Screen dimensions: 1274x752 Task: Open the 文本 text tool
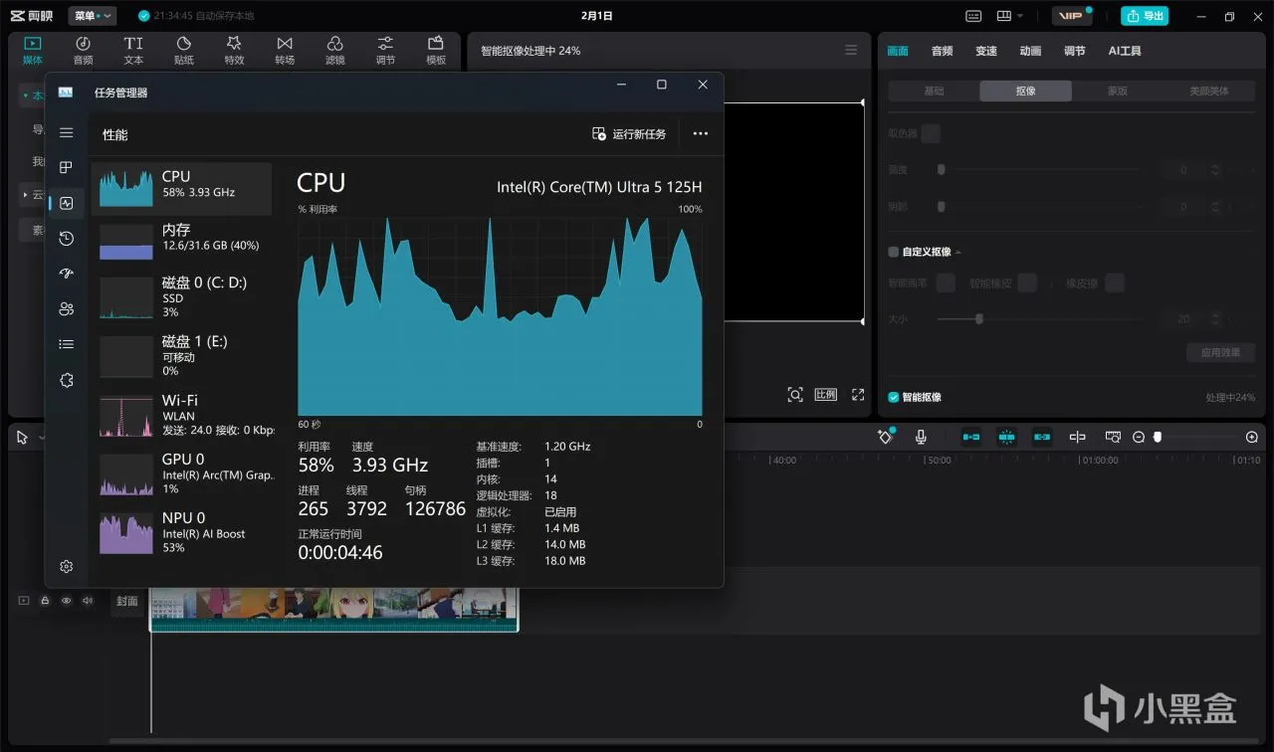coord(133,51)
